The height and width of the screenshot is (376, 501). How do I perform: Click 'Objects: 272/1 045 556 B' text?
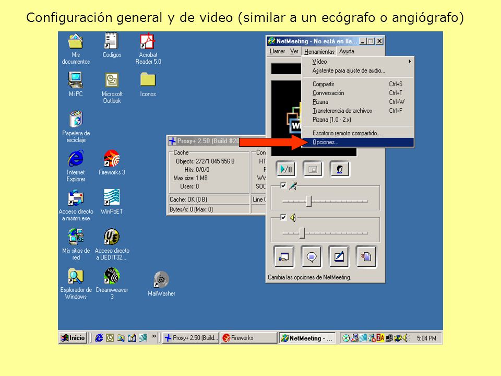[205, 161]
